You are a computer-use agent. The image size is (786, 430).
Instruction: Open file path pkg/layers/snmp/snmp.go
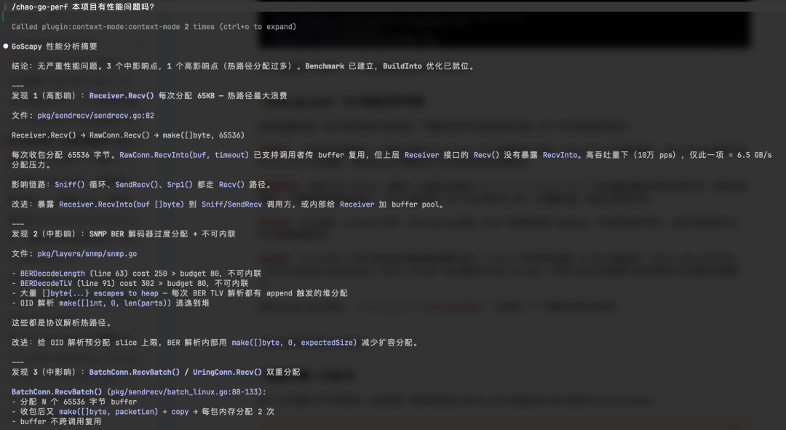coord(87,254)
